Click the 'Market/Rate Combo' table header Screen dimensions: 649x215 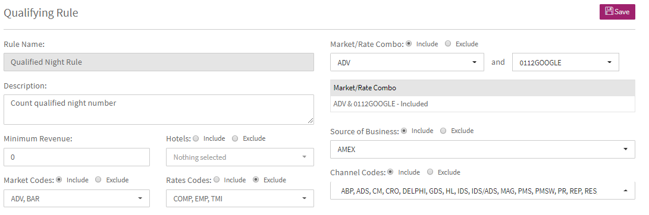coord(482,88)
